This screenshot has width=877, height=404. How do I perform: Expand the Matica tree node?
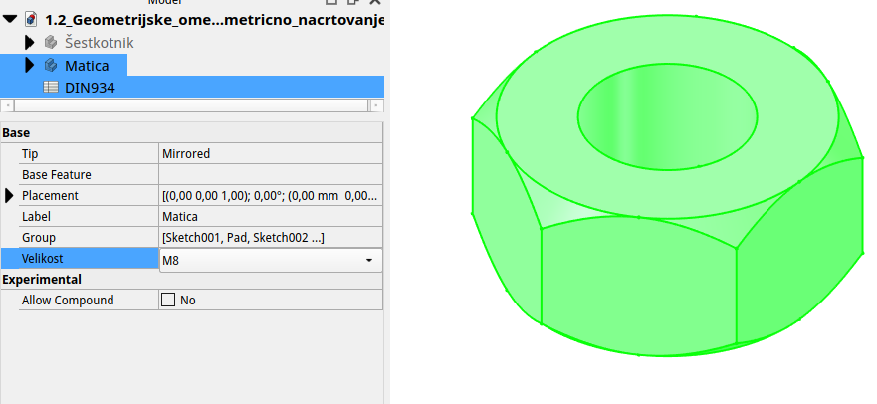29,66
